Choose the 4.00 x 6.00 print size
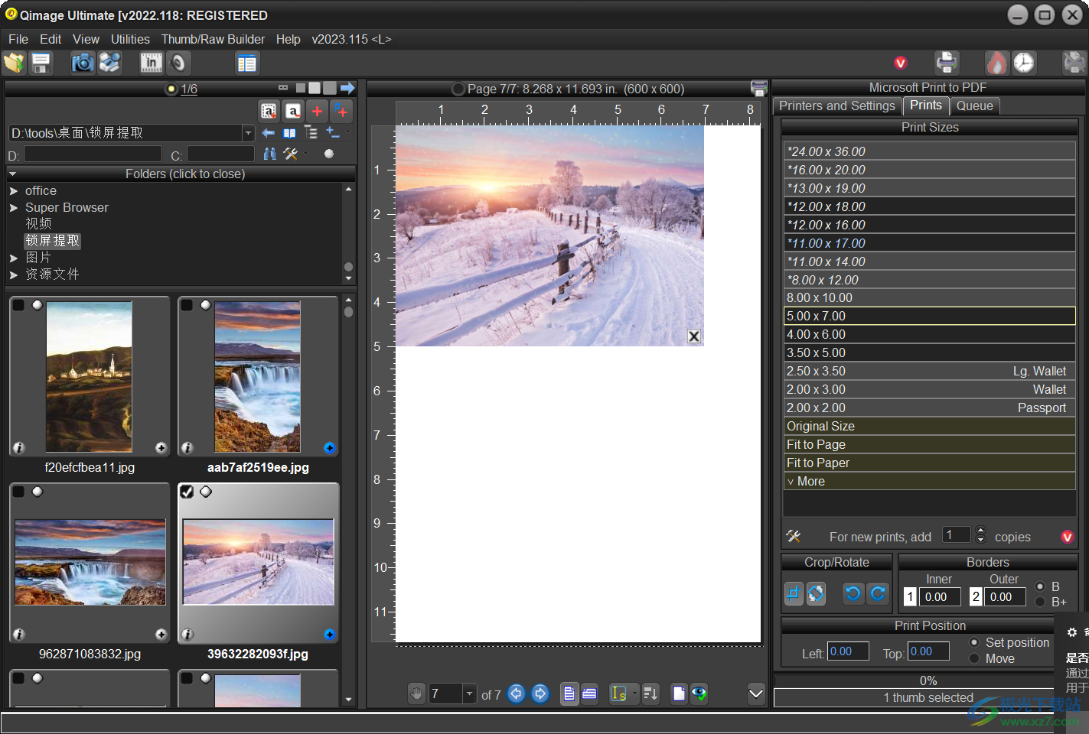Image resolution: width=1089 pixels, height=734 pixels. click(929, 334)
